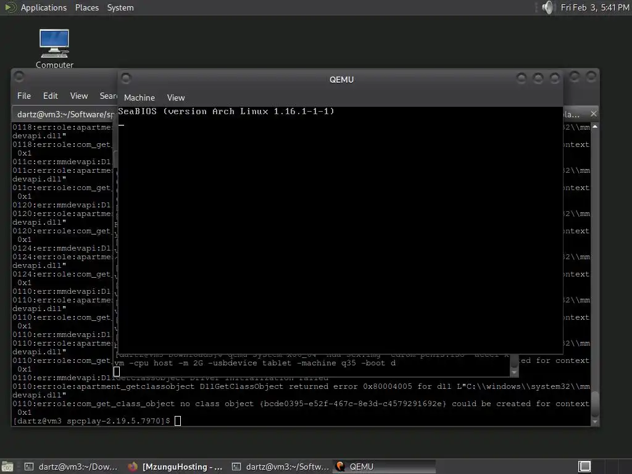Open the terminal window's View menu

pyautogui.click(x=78, y=96)
